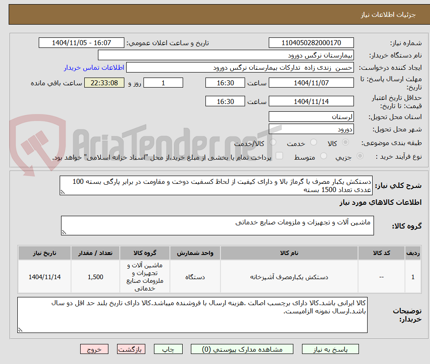Screen dimensions: 430x364
Task: Click the ردیف column header
Action: 413,253
